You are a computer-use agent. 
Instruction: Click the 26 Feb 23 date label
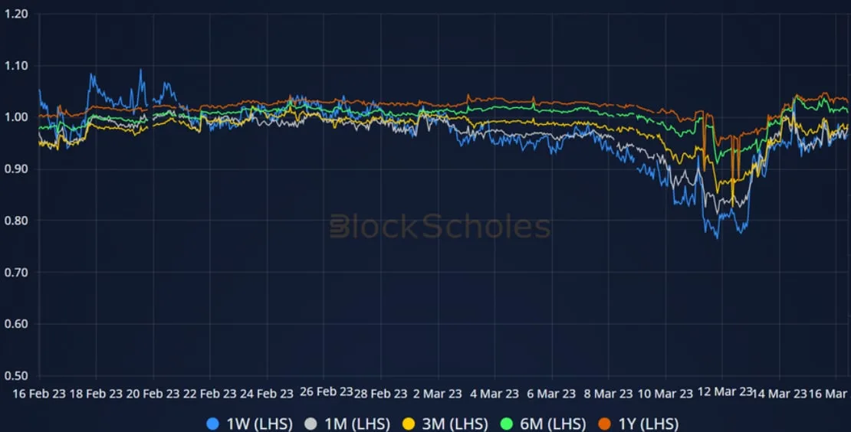[x=326, y=391]
